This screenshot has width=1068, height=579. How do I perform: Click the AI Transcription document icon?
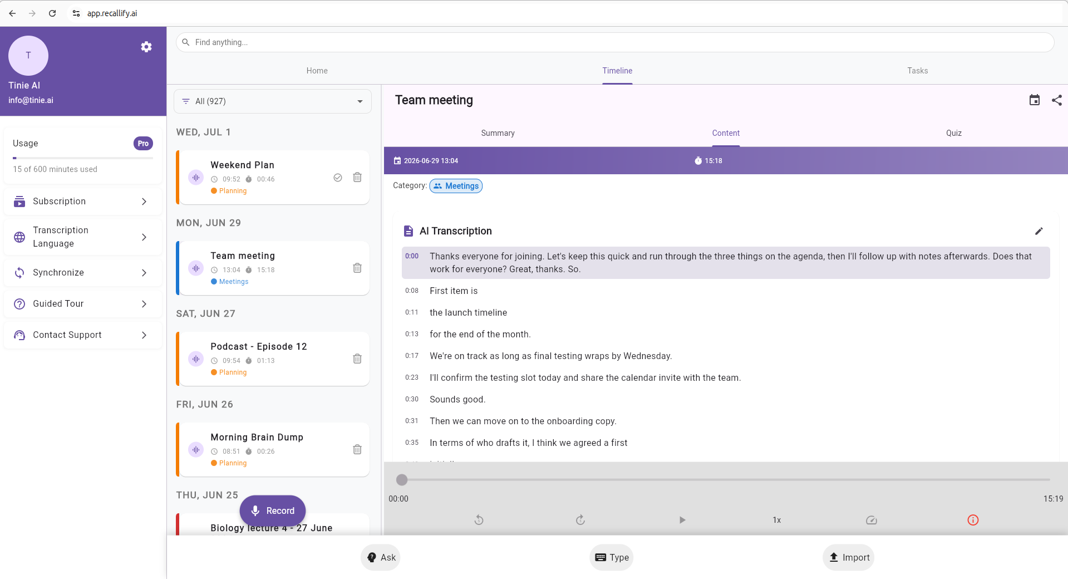(x=409, y=231)
